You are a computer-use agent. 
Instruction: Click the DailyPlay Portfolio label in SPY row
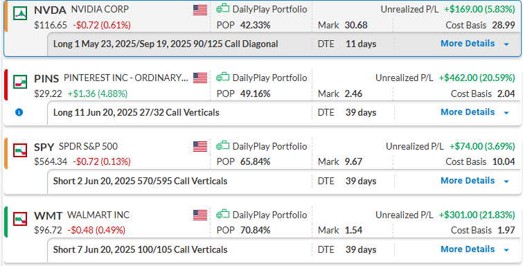pos(269,147)
